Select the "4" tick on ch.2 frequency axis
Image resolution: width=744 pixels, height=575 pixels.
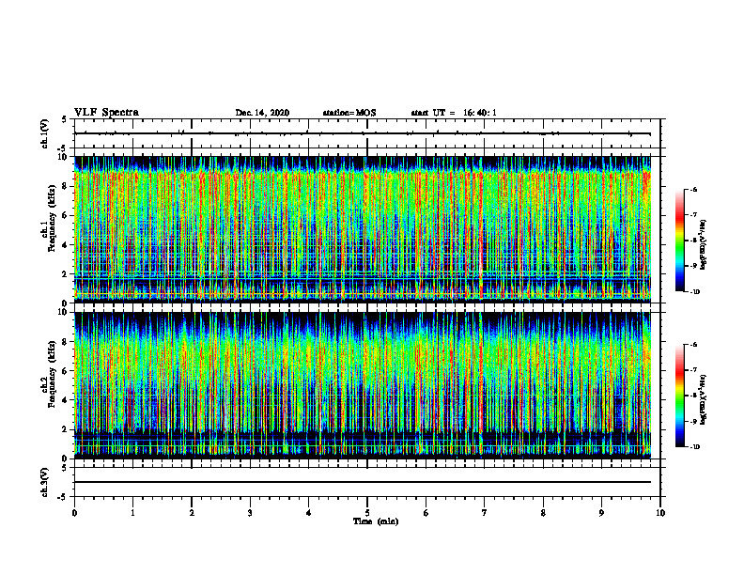pyautogui.click(x=66, y=400)
